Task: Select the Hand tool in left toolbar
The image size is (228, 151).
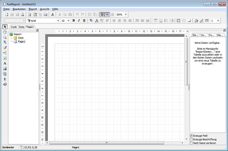Action: pyautogui.click(x=5, y=32)
